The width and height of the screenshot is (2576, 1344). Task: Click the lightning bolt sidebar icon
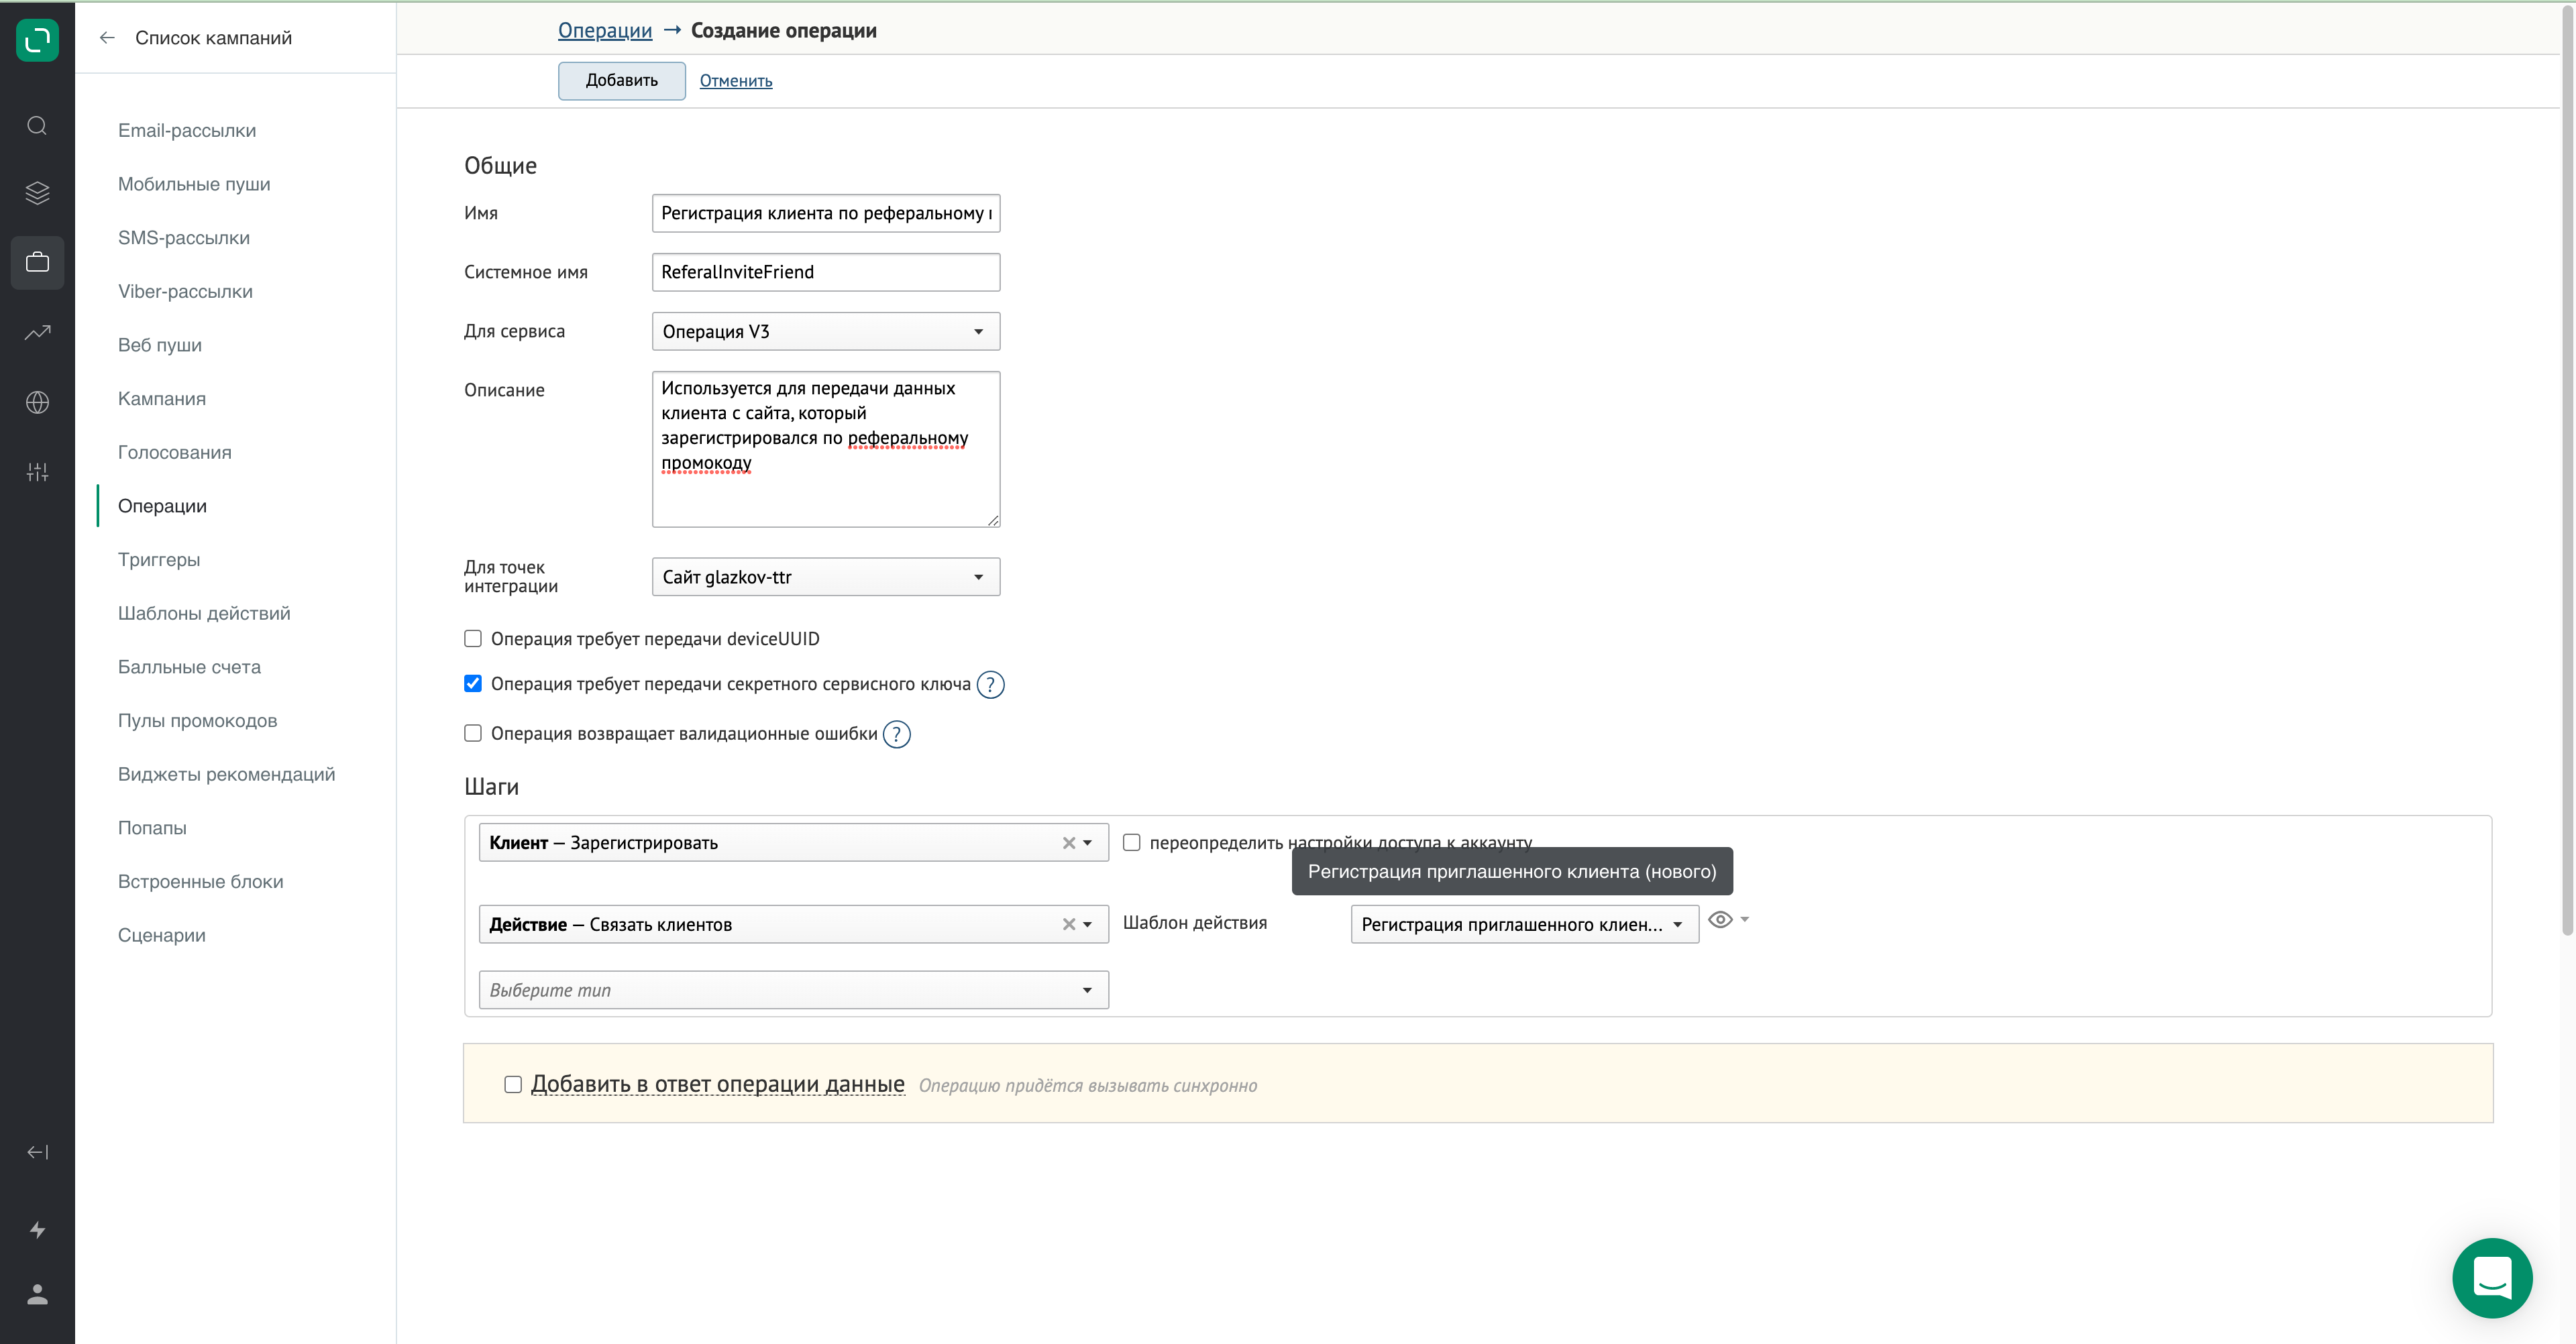[37, 1230]
